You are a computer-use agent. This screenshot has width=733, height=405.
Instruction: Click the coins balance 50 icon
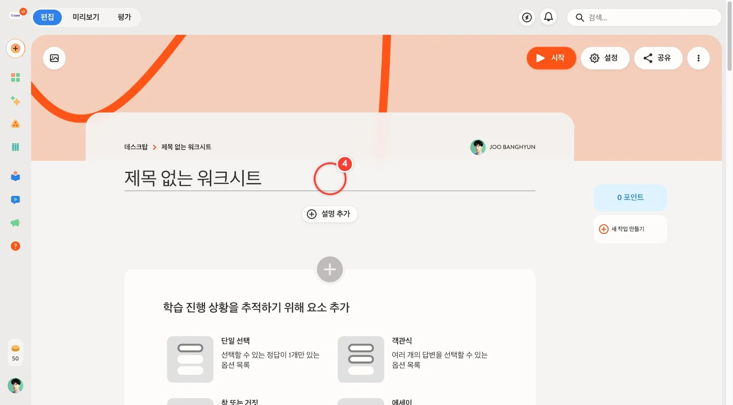[x=16, y=353]
